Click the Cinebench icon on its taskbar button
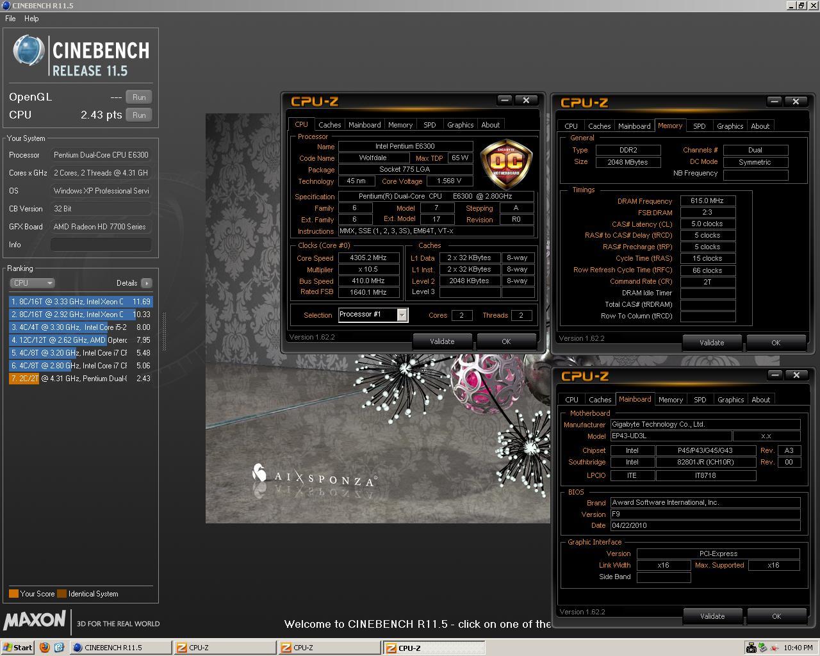 point(78,648)
